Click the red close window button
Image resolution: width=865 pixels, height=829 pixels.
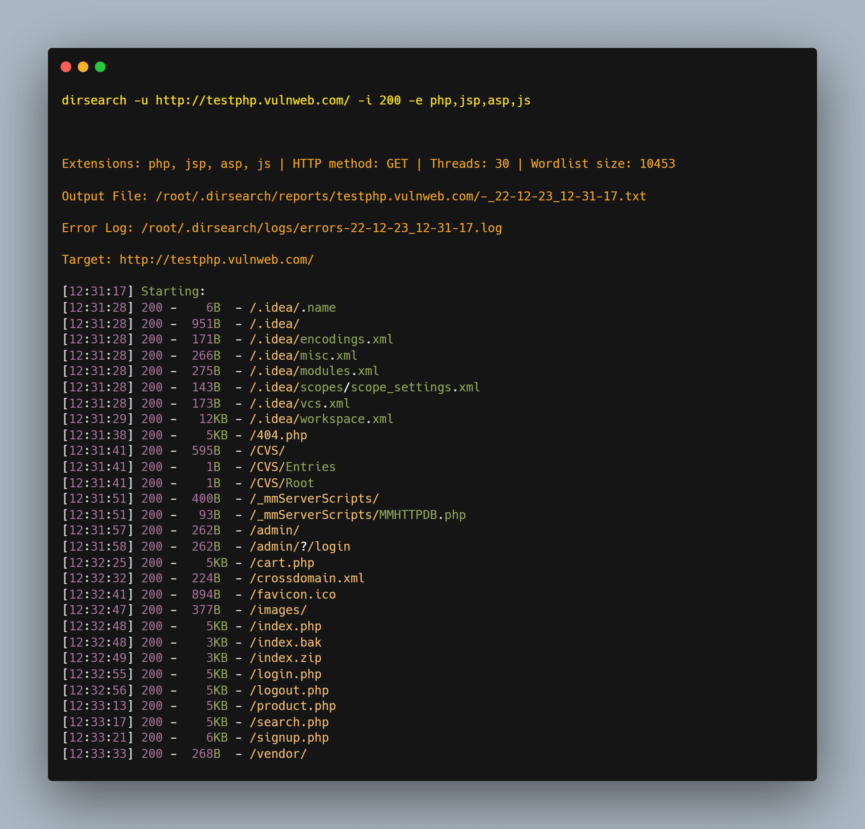coord(66,67)
